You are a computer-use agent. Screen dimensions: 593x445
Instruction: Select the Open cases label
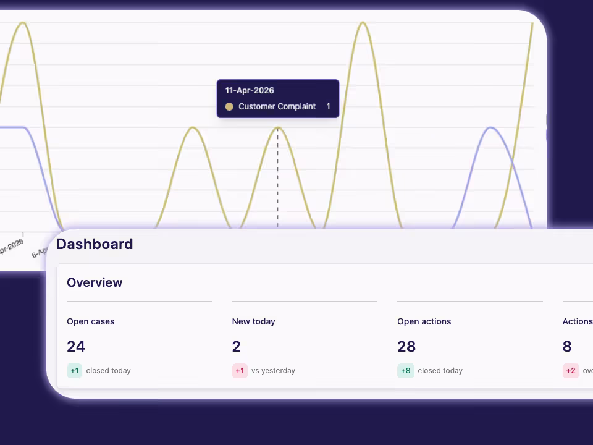pyautogui.click(x=90, y=321)
